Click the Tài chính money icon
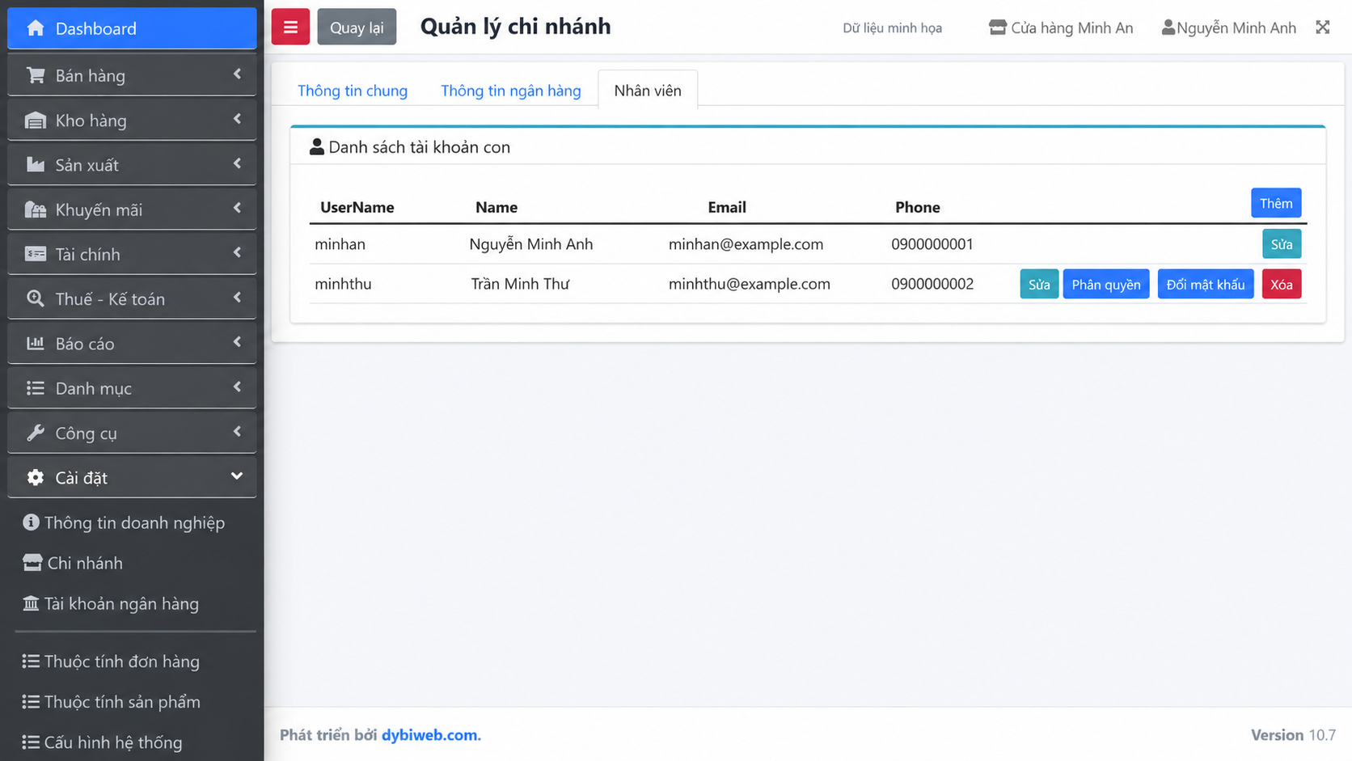The image size is (1352, 761). (36, 254)
